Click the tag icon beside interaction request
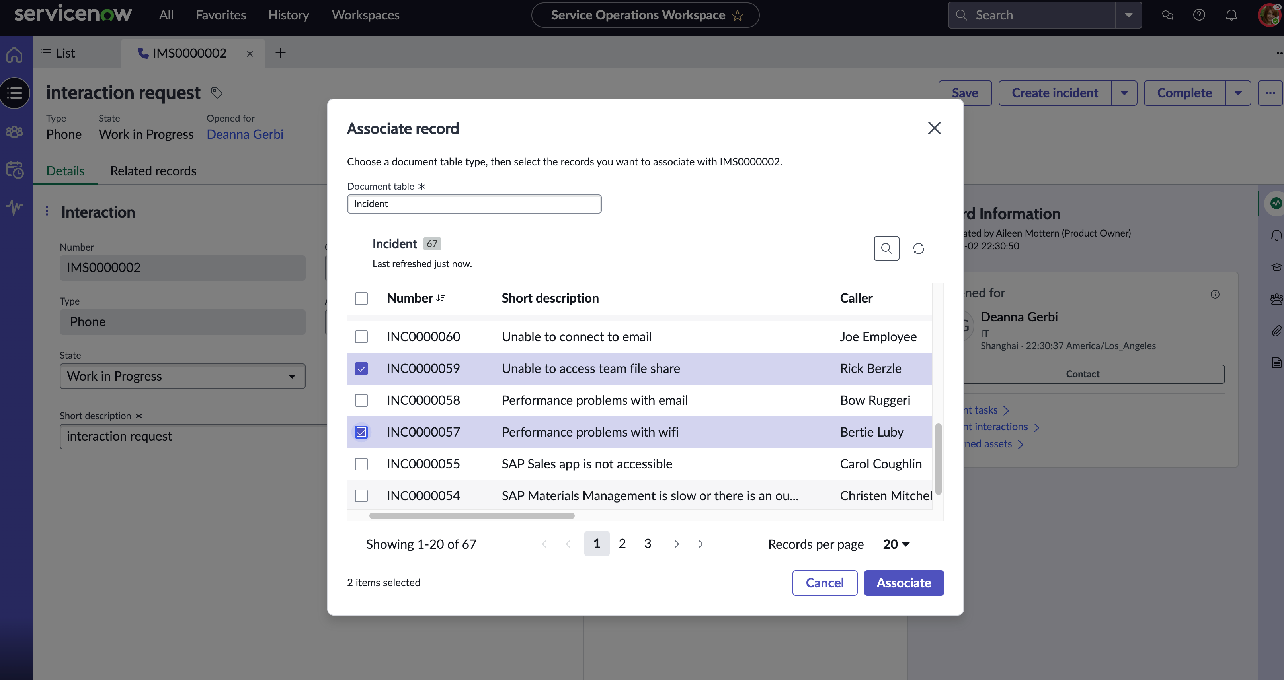The width and height of the screenshot is (1284, 680). 217,93
